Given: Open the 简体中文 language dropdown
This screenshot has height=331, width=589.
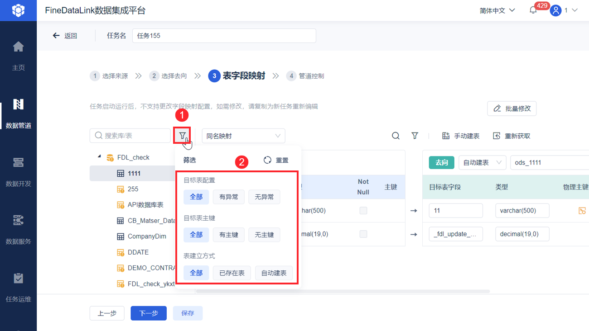Looking at the screenshot, I should pos(497,10).
